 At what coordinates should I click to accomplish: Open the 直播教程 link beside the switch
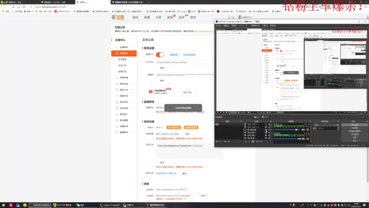174,55
